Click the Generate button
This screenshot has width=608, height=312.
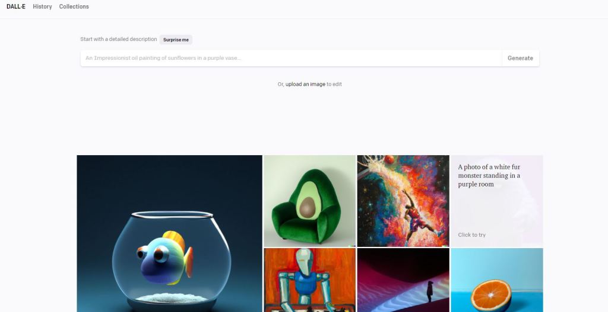[x=520, y=58]
